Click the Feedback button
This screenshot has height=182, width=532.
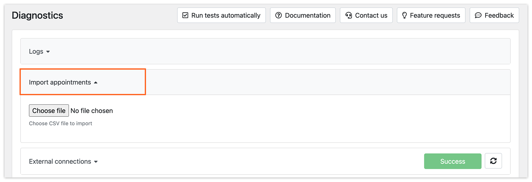tap(494, 15)
